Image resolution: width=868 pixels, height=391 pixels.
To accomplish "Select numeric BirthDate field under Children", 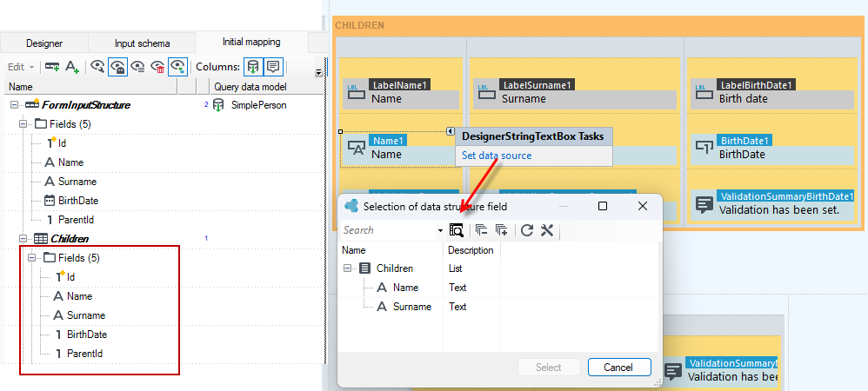I will click(87, 335).
